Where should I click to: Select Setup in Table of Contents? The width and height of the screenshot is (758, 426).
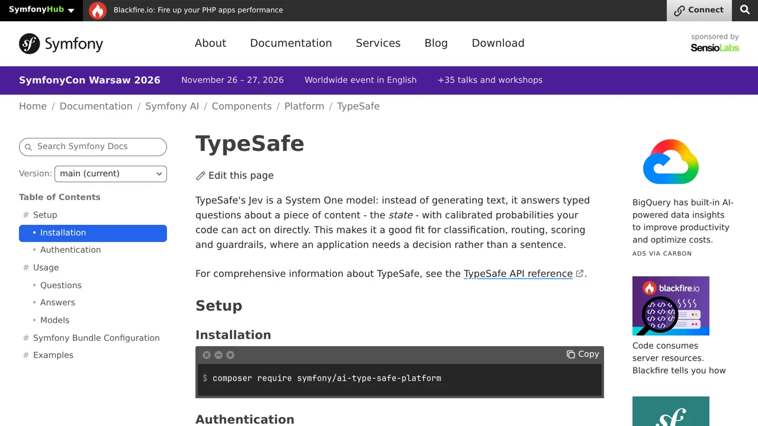45,215
